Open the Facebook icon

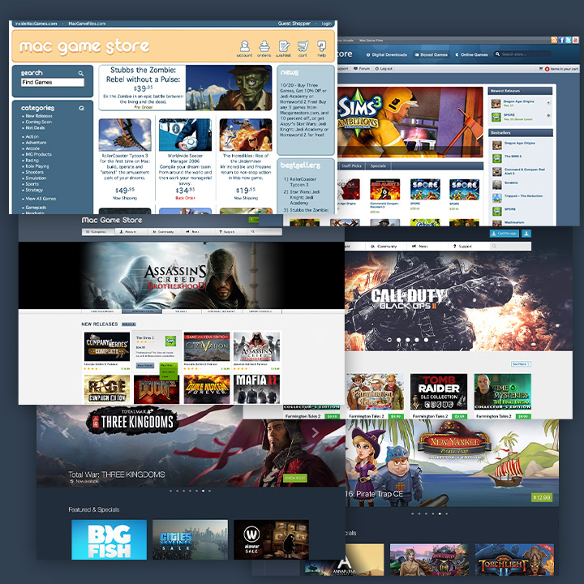click(x=560, y=40)
